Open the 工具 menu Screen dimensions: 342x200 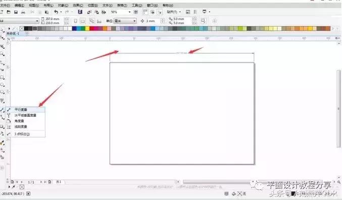(x=137, y=5)
